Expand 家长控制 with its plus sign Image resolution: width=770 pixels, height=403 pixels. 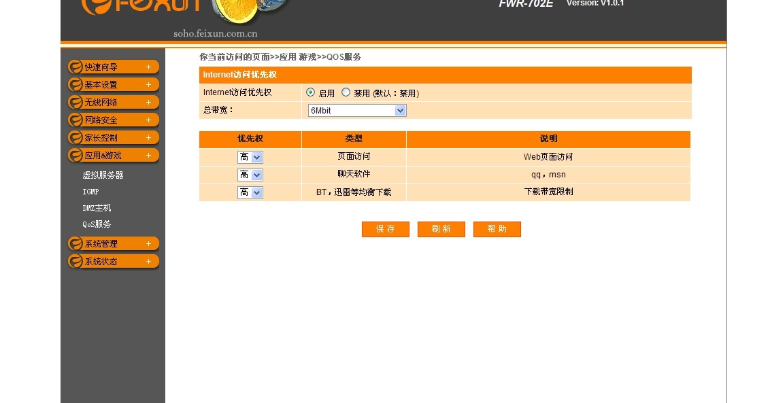coord(148,137)
